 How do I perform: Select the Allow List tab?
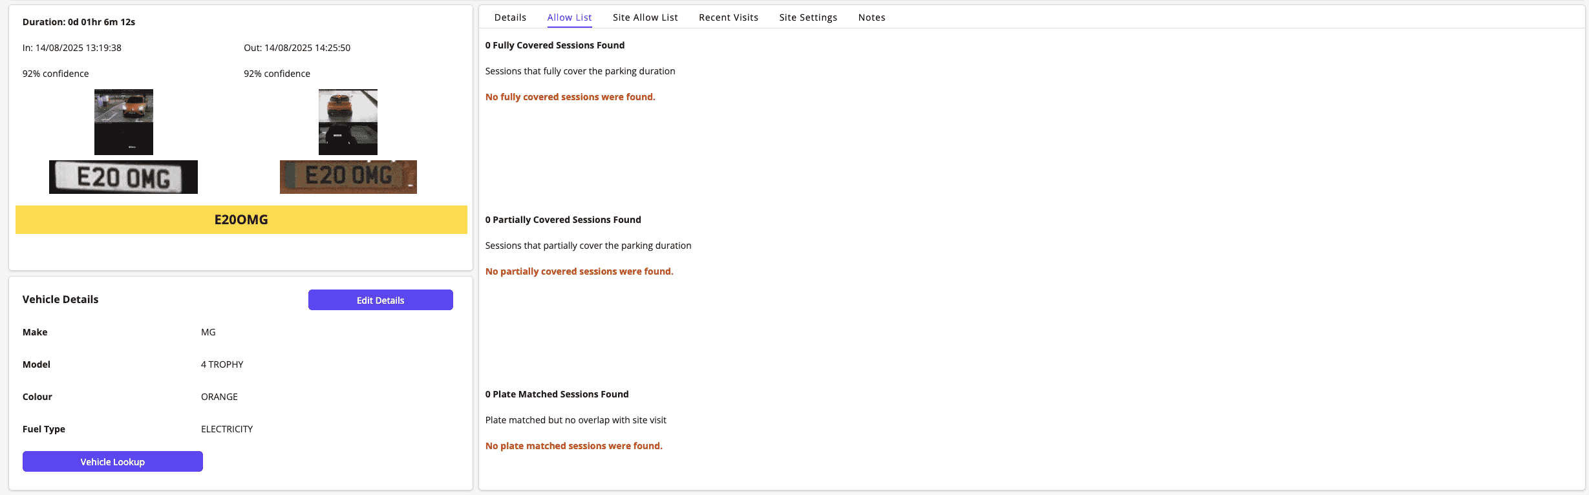click(569, 17)
